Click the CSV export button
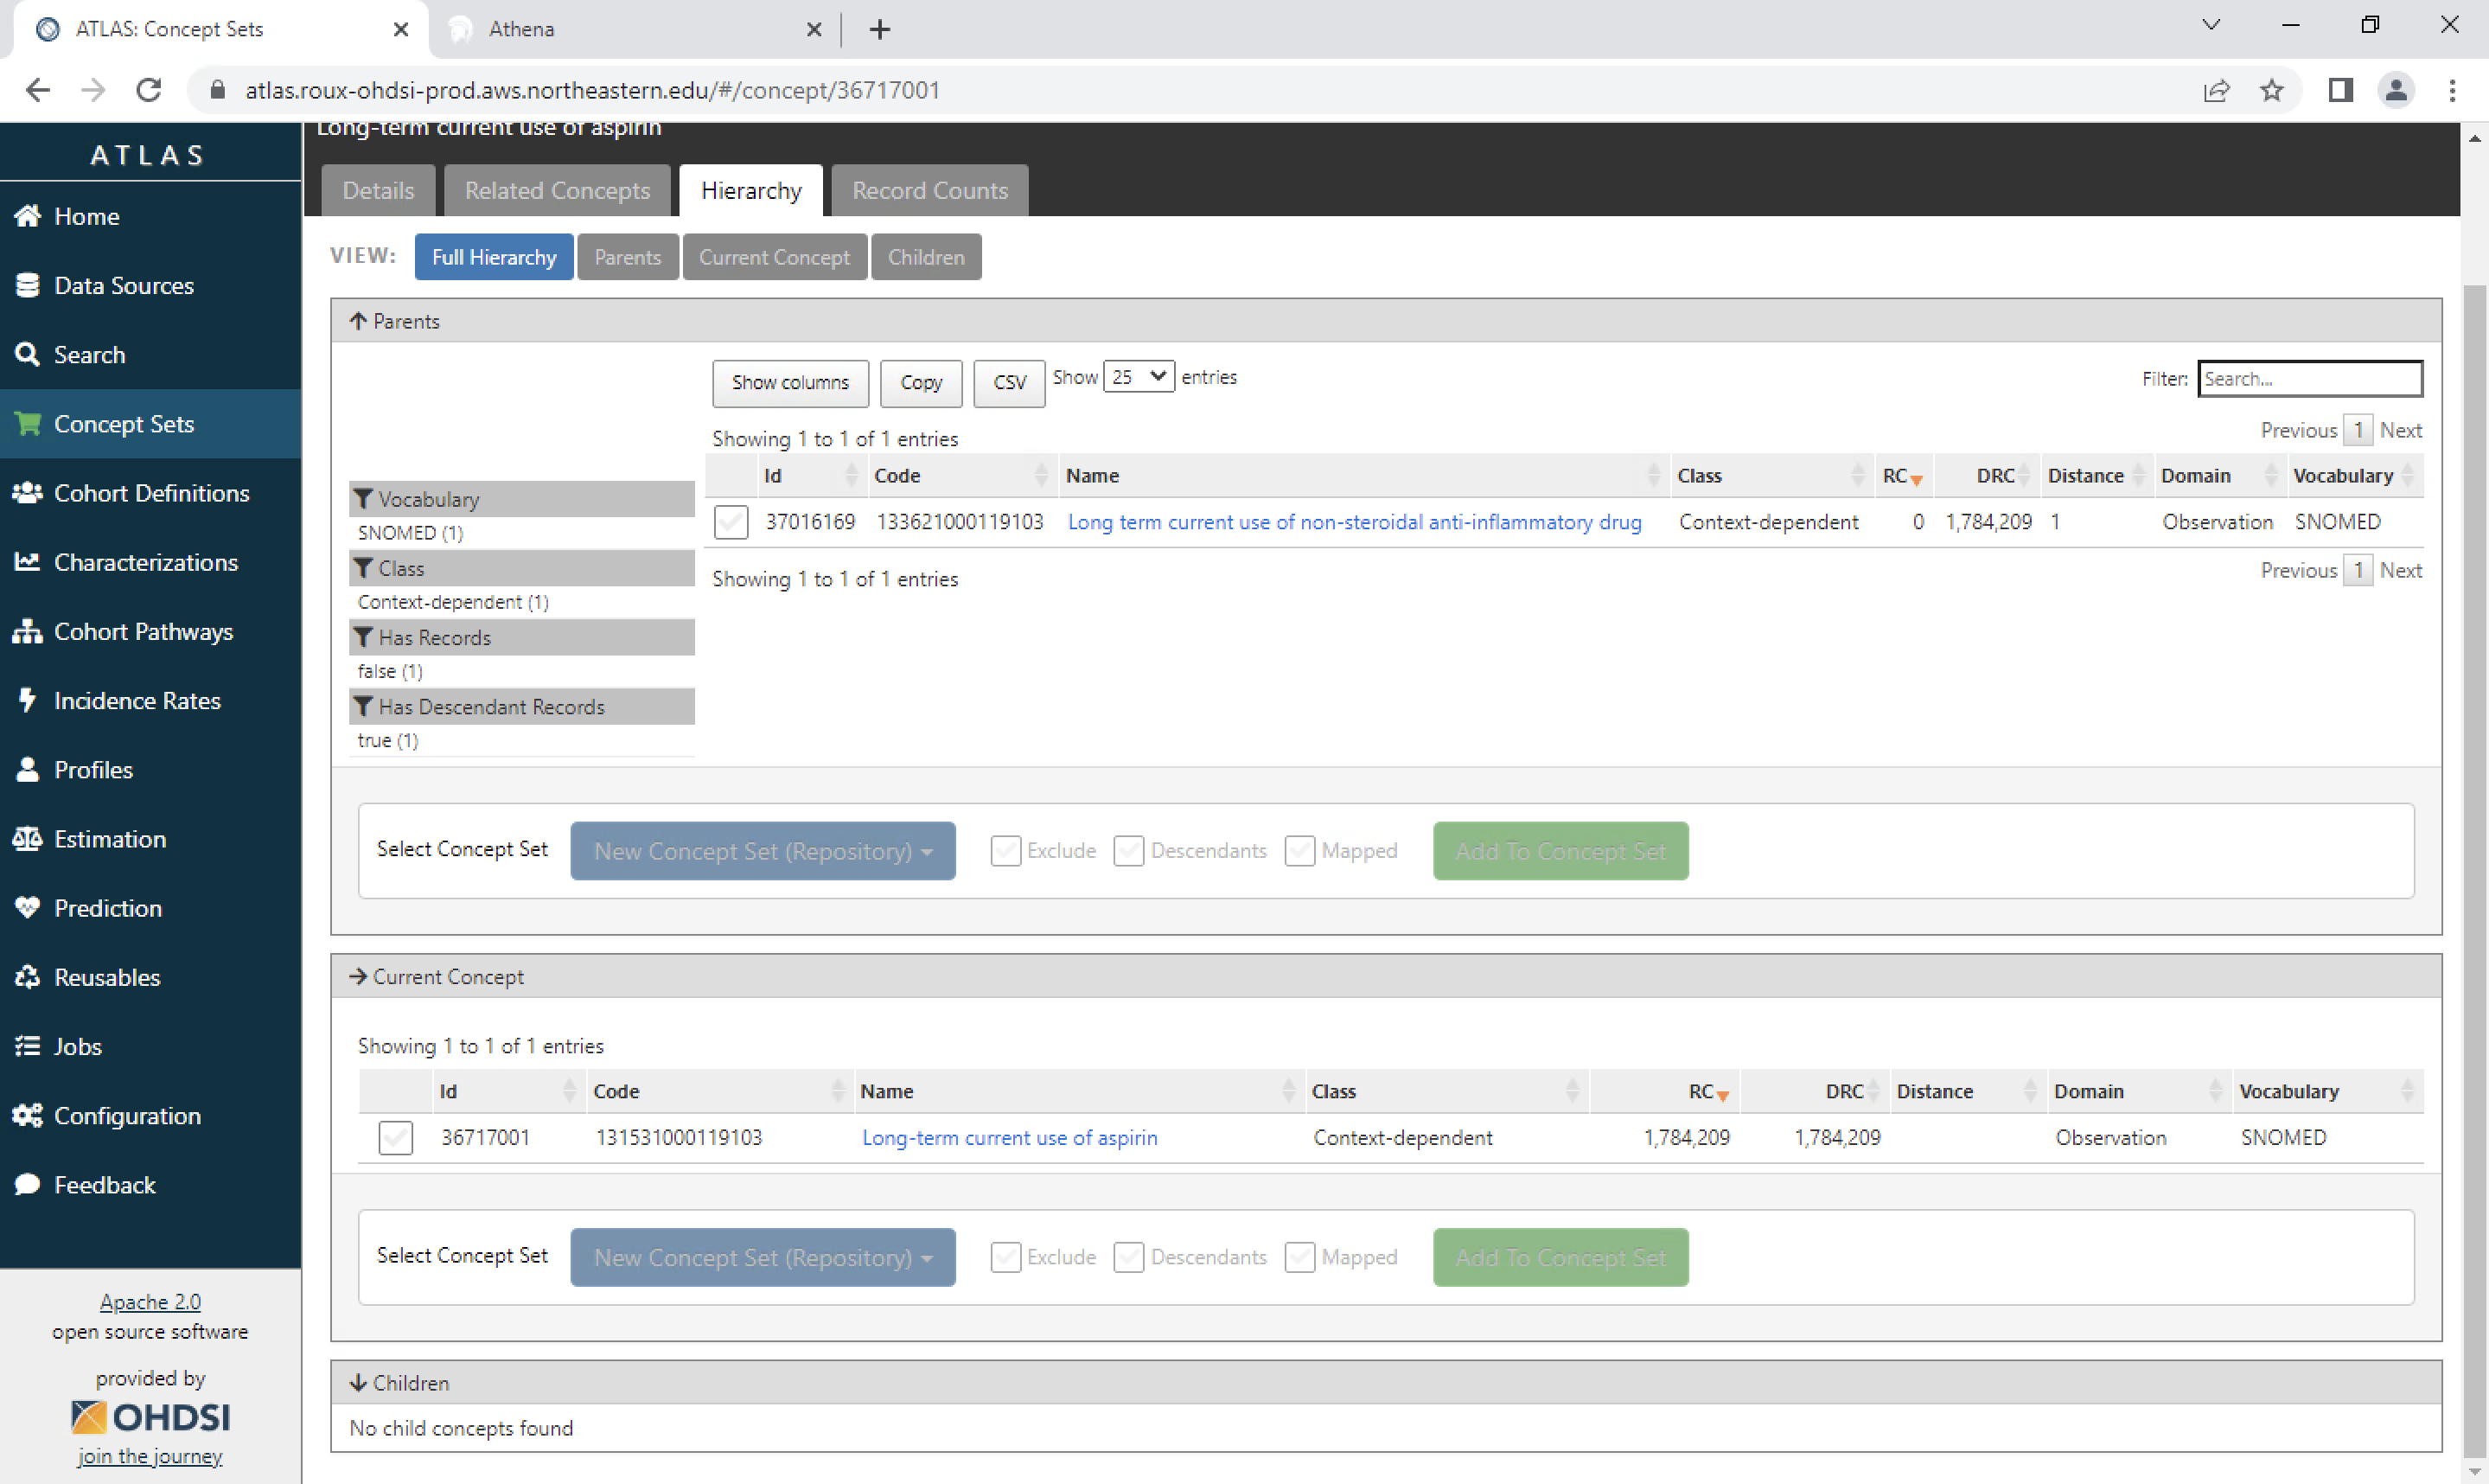Image resolution: width=2489 pixels, height=1484 pixels. [x=1009, y=383]
